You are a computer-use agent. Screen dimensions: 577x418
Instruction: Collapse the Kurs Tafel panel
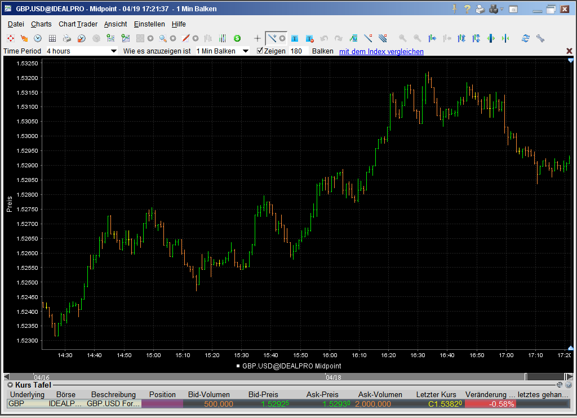pyautogui.click(x=10, y=384)
